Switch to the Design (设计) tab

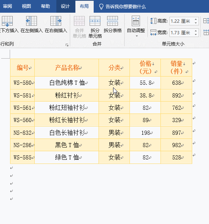(x=65, y=6)
